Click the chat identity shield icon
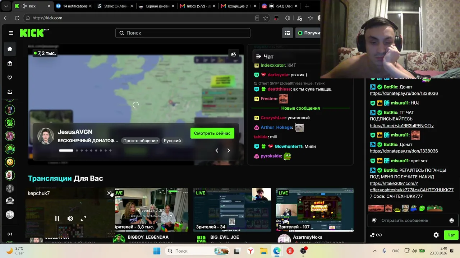This screenshot has width=460, height=258. (x=374, y=221)
